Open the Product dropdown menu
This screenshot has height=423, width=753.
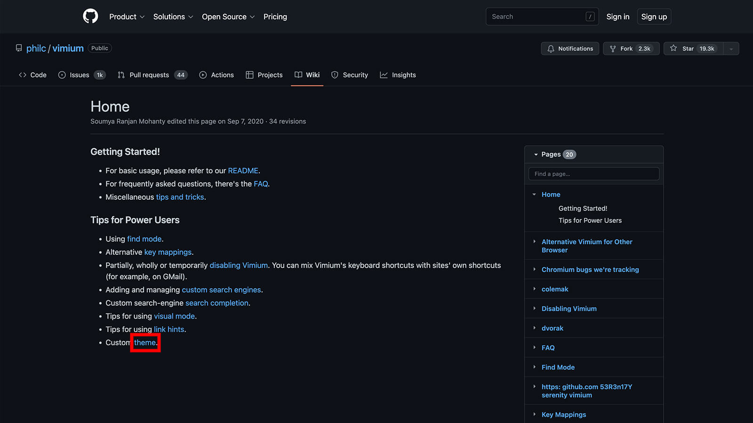click(x=127, y=16)
